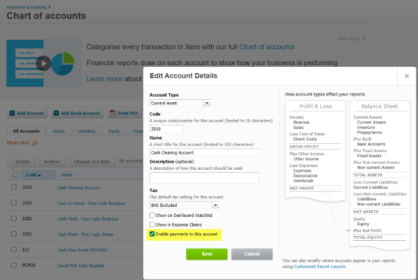Click the What's this? link
This screenshot has height=280, width=418.
point(18,143)
